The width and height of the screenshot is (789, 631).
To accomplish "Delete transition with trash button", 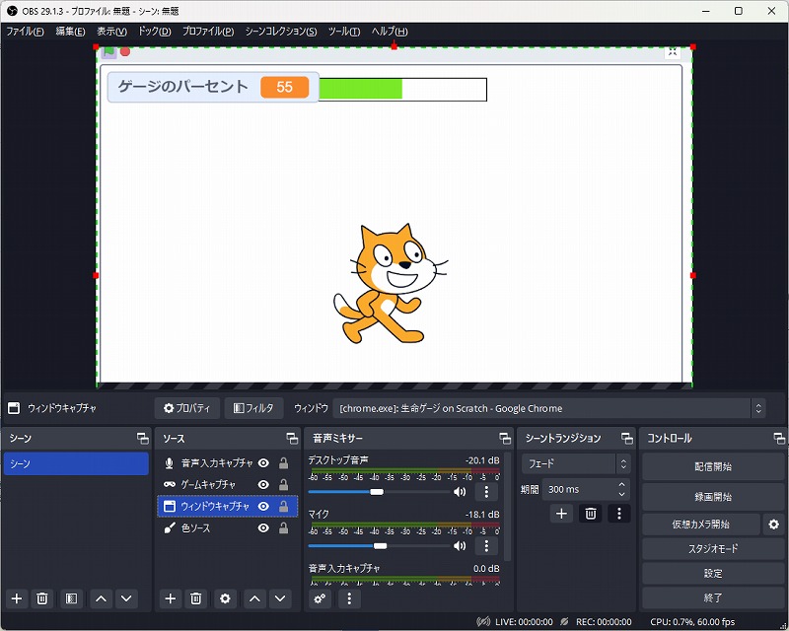I will [x=591, y=514].
